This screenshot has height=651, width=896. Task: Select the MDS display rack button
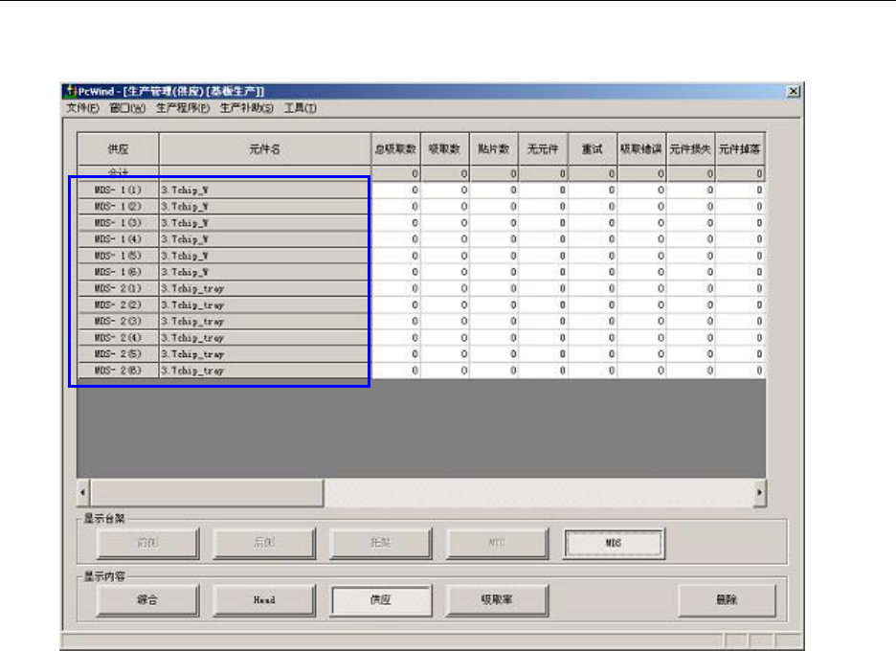pyautogui.click(x=614, y=543)
